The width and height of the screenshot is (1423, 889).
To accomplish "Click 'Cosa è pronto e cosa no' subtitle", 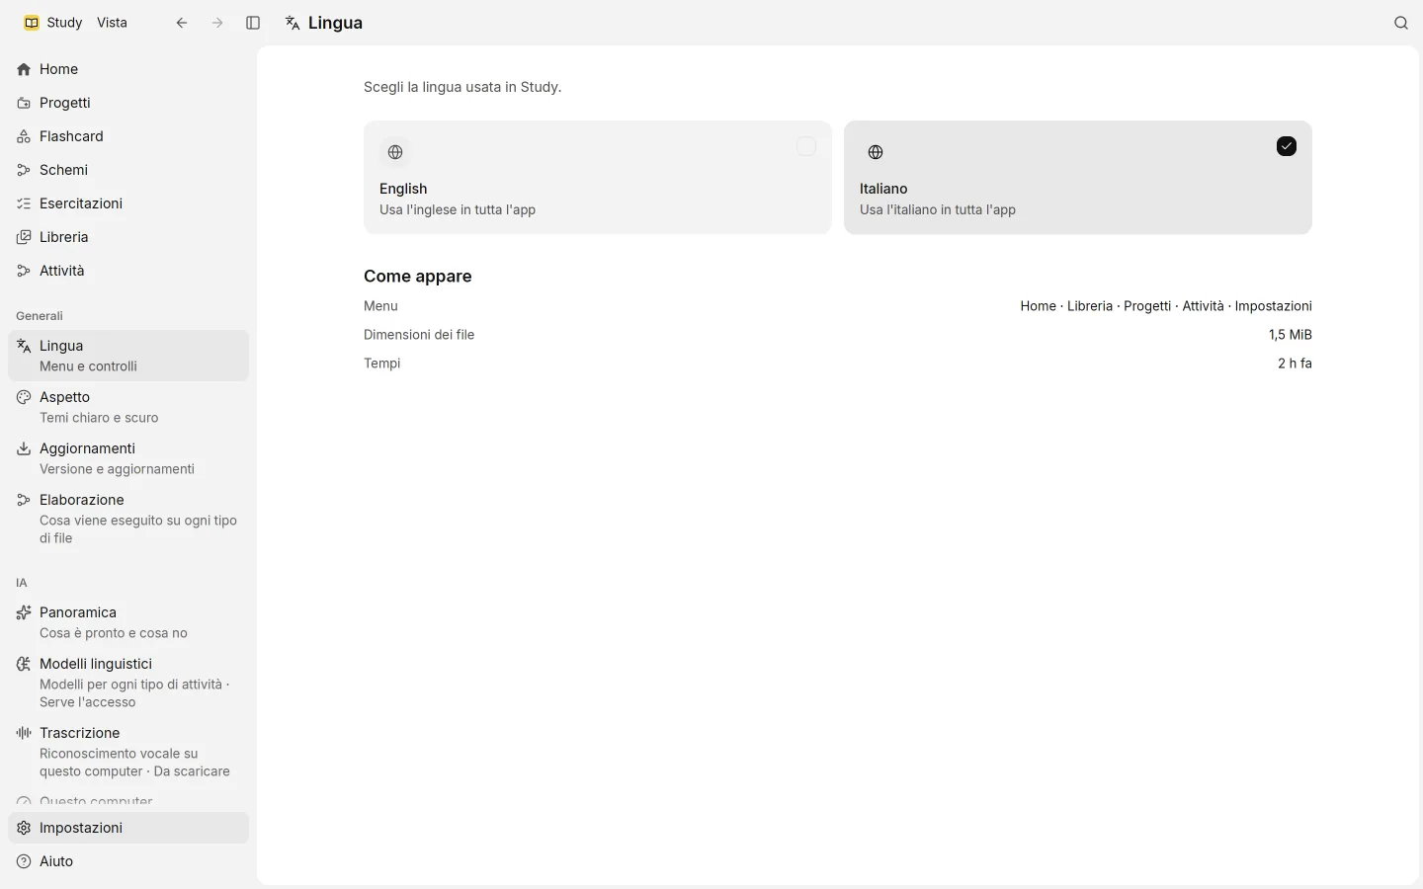I will 114,633.
